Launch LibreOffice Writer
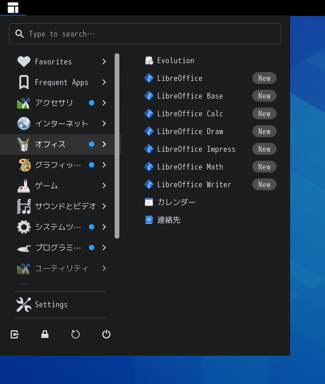The image size is (325, 384). [210, 184]
